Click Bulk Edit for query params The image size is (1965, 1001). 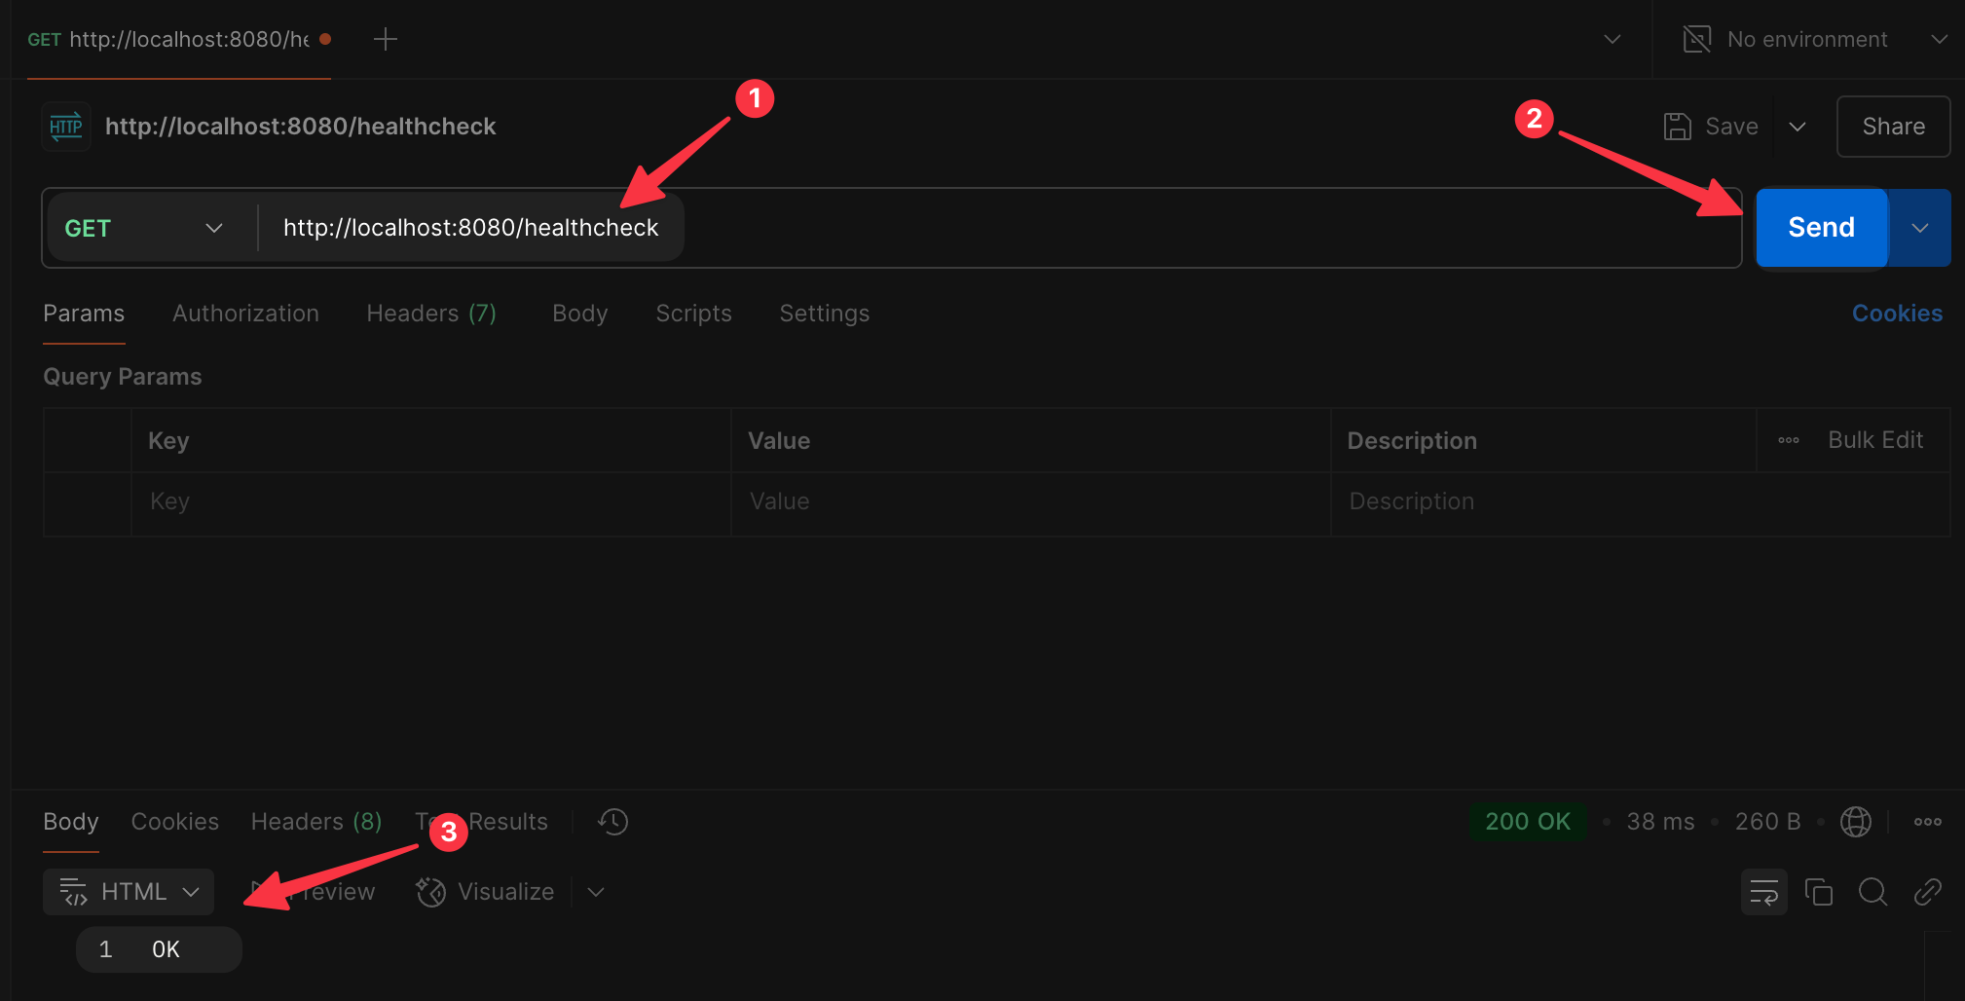(1874, 440)
